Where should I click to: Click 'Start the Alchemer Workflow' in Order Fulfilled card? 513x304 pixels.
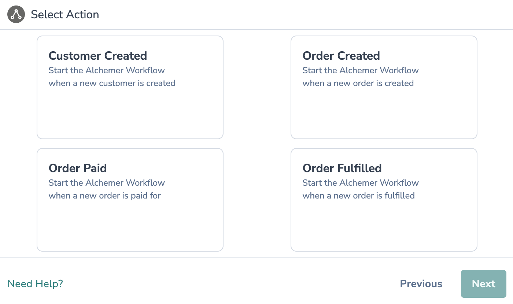click(361, 183)
